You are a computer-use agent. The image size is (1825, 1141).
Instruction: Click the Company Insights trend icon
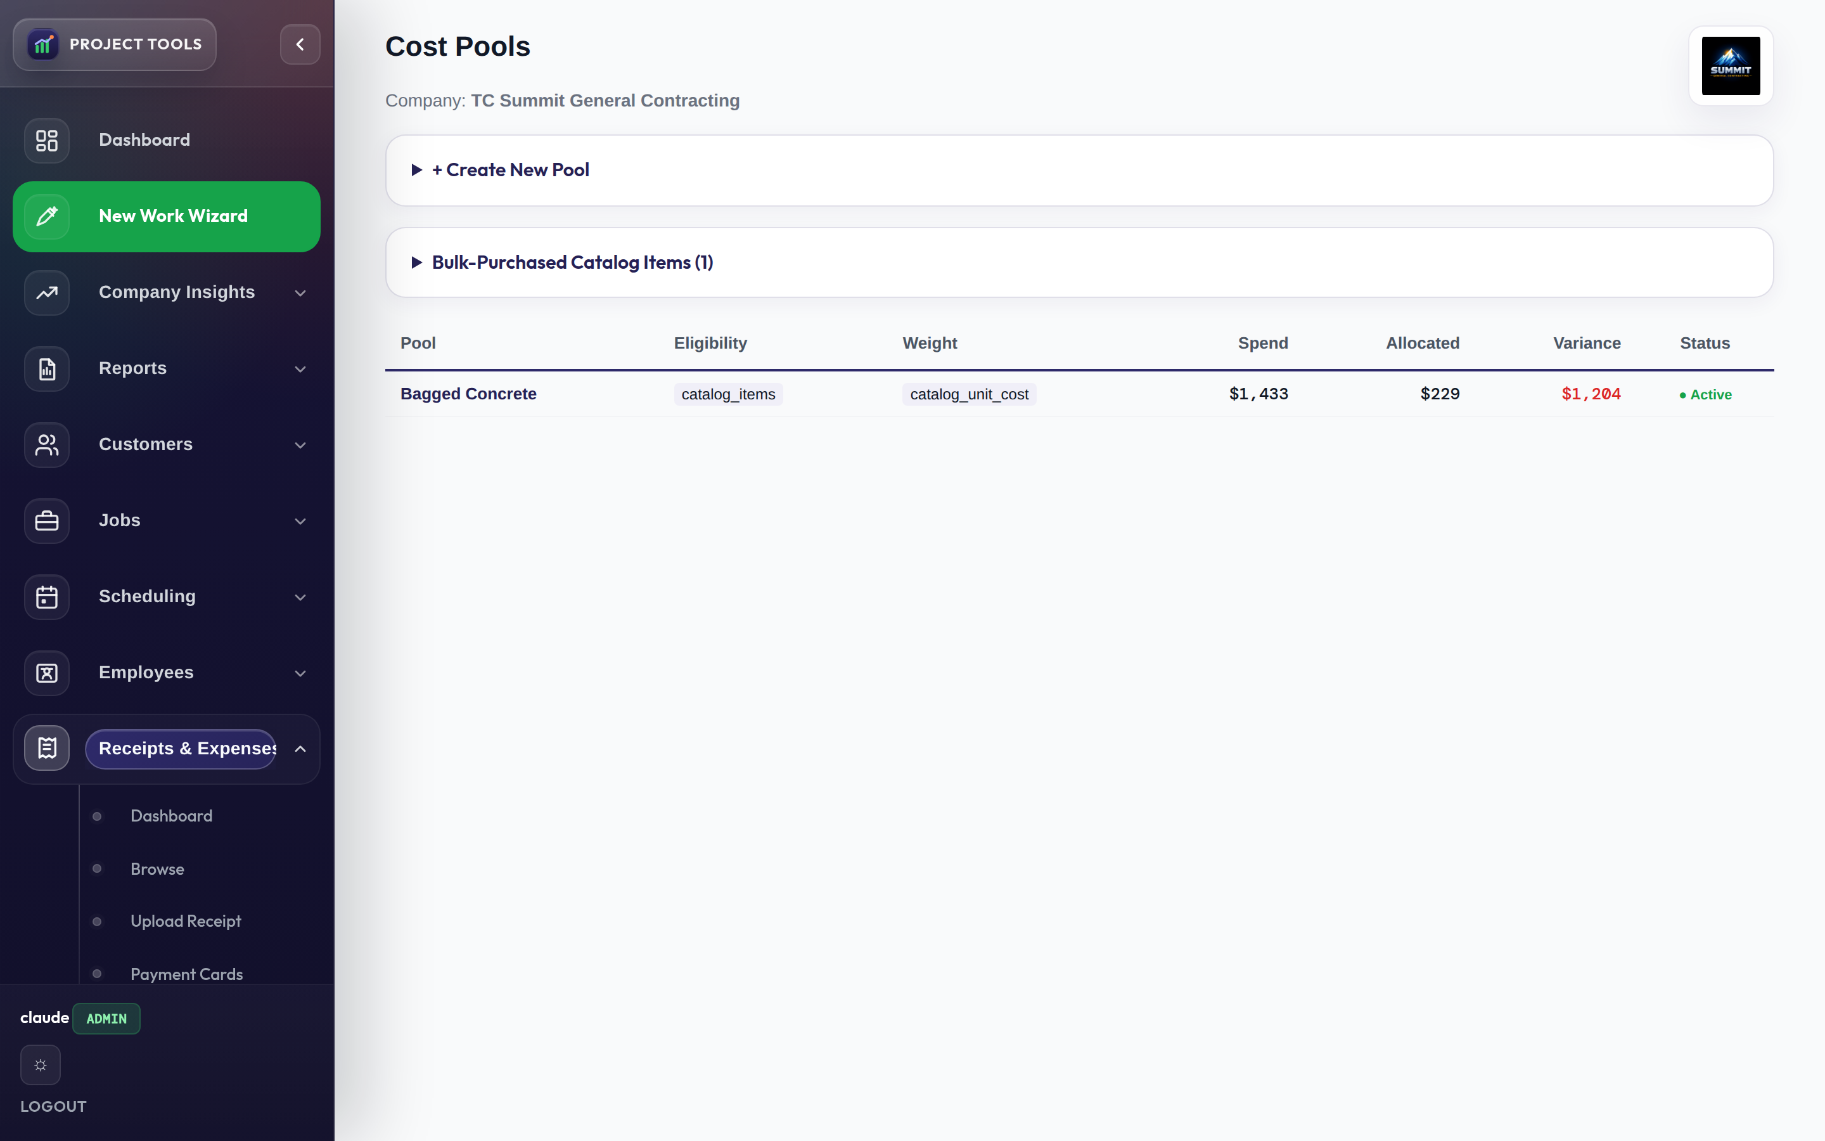pos(47,293)
